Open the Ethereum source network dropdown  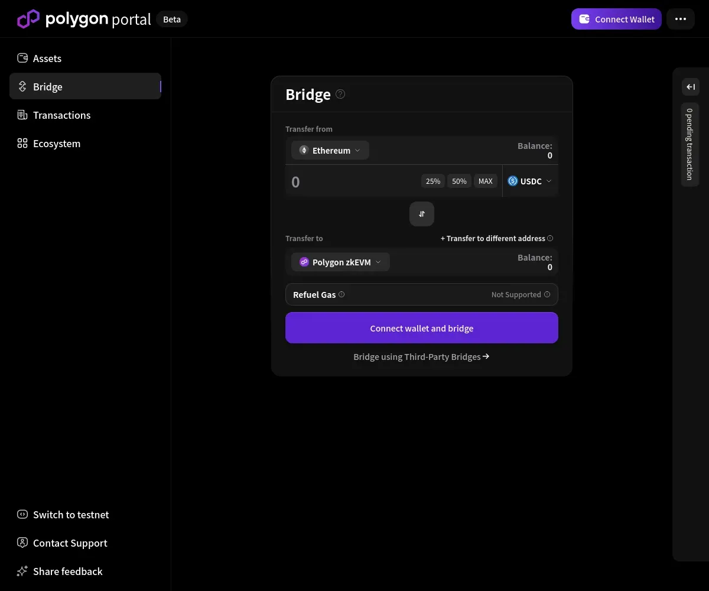click(x=330, y=150)
